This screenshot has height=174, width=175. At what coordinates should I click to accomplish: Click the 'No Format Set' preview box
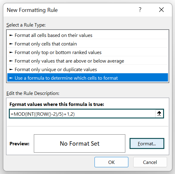pyautogui.click(x=80, y=143)
